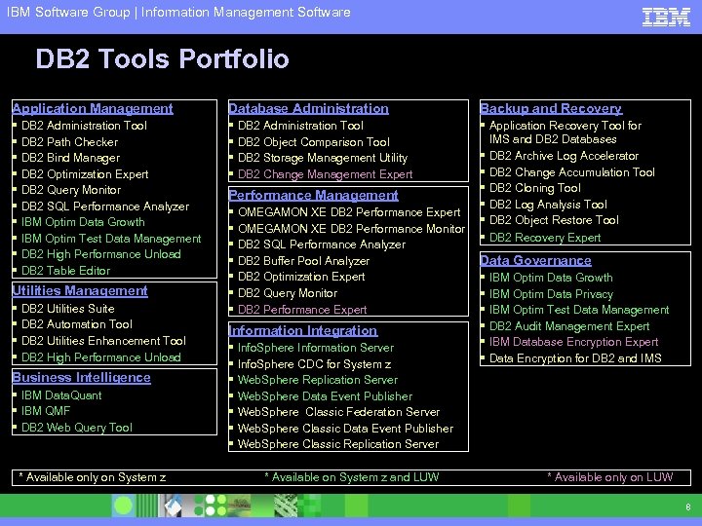Click the 'Available only on LUW' legend
The width and height of the screenshot is (702, 526).
point(610,477)
